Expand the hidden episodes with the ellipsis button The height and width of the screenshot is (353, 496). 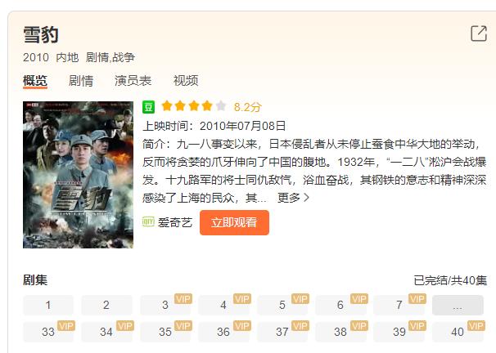[x=458, y=305]
